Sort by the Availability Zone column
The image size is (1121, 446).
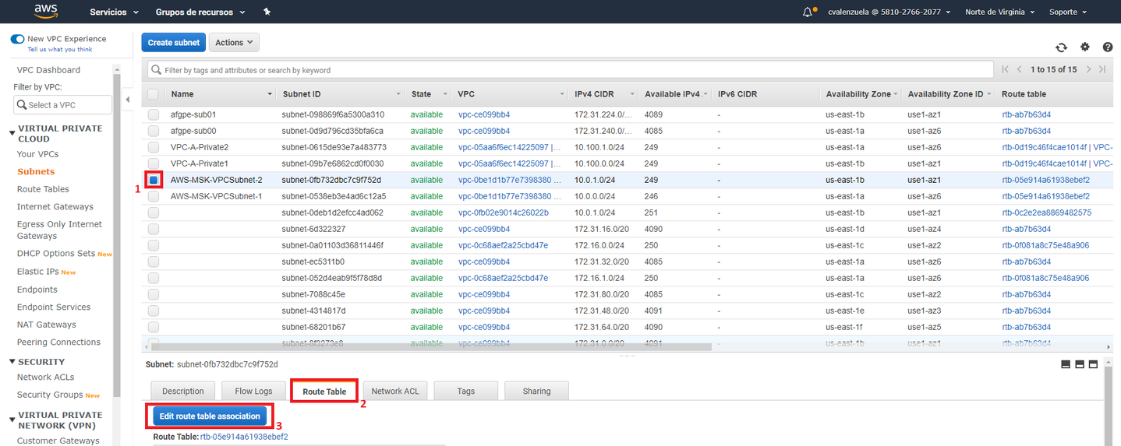tap(858, 94)
